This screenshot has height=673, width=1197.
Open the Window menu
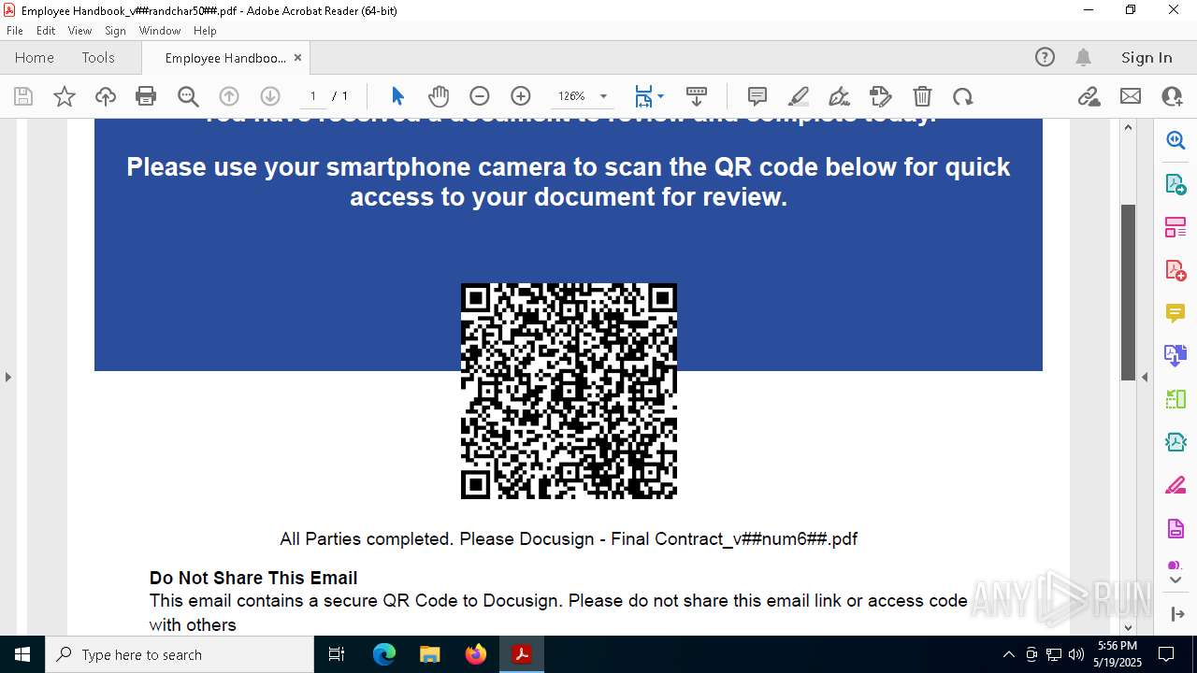coord(160,30)
